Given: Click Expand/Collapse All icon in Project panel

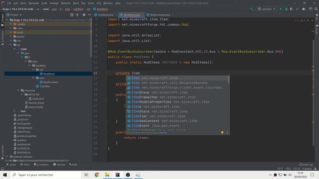Looking at the screenshot, I should click(77, 15).
